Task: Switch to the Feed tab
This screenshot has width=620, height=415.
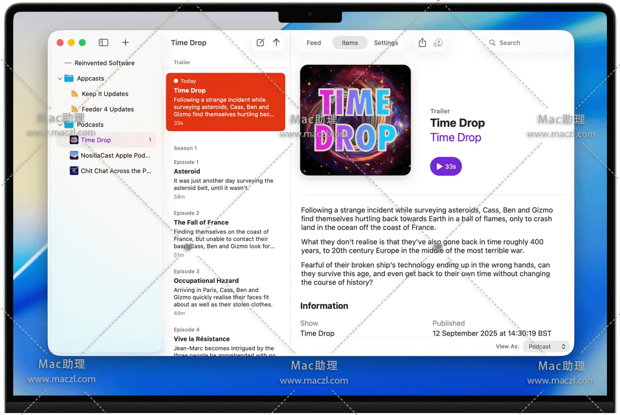Action: pyautogui.click(x=313, y=43)
